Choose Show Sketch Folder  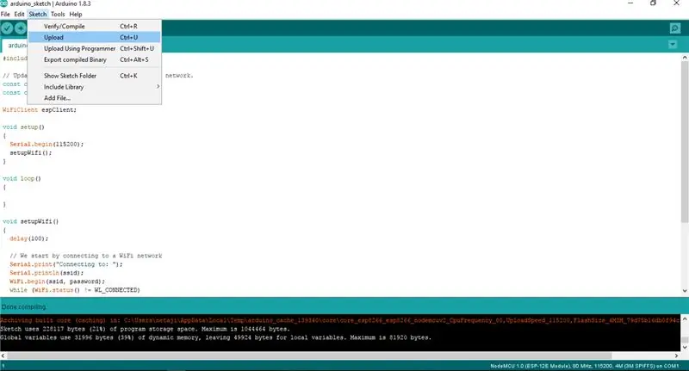point(94,76)
